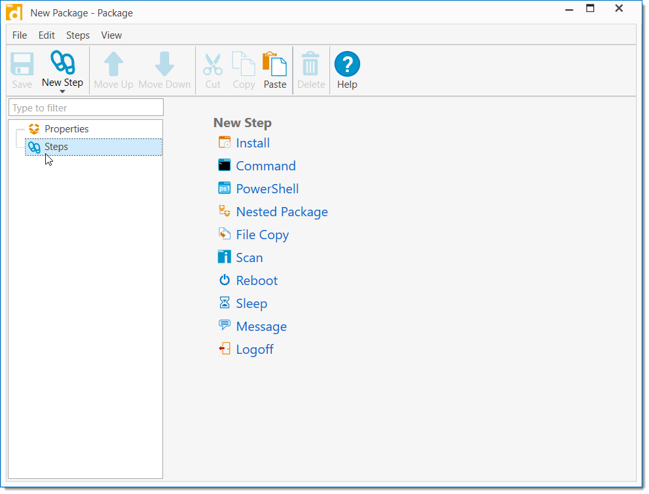Click the Save icon
Viewport: 649px width, 494px height.
[22, 64]
